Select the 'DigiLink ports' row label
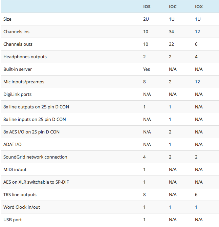Viewport: 219px width, 227px height. pyautogui.click(x=17, y=95)
